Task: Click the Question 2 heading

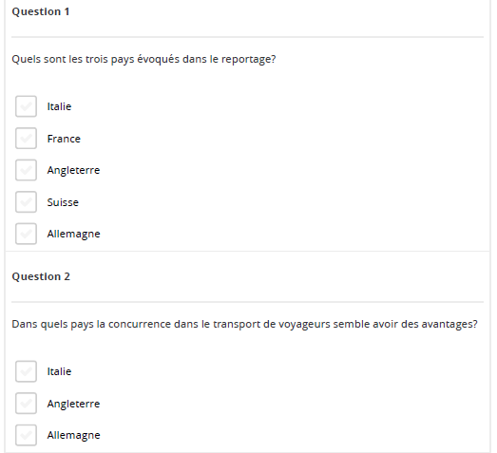Action: coord(41,276)
